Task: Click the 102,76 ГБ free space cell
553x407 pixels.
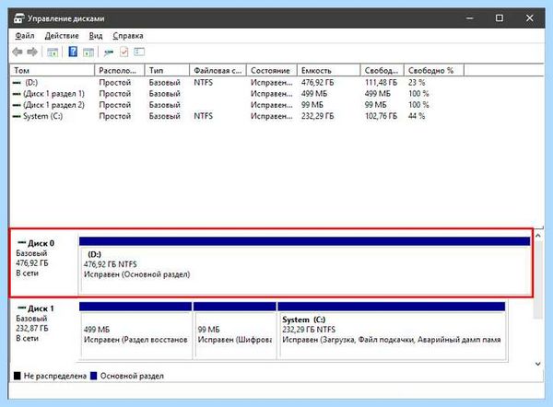Action: click(x=382, y=116)
